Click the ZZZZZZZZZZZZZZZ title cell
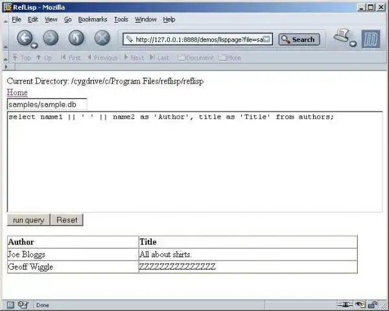Image resolution: width=389 pixels, height=311 pixels. (248, 267)
